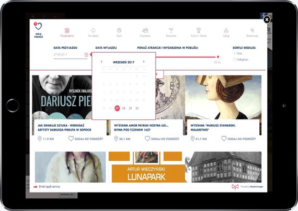Select the Rozrywka cocktail glass category icon
The width and height of the screenshot is (298, 211).
pyautogui.click(x=171, y=30)
